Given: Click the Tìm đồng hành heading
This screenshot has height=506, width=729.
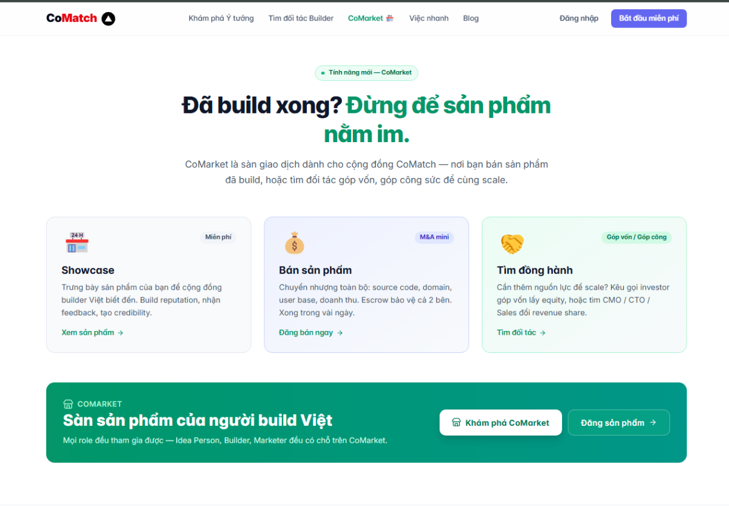Looking at the screenshot, I should tap(535, 270).
